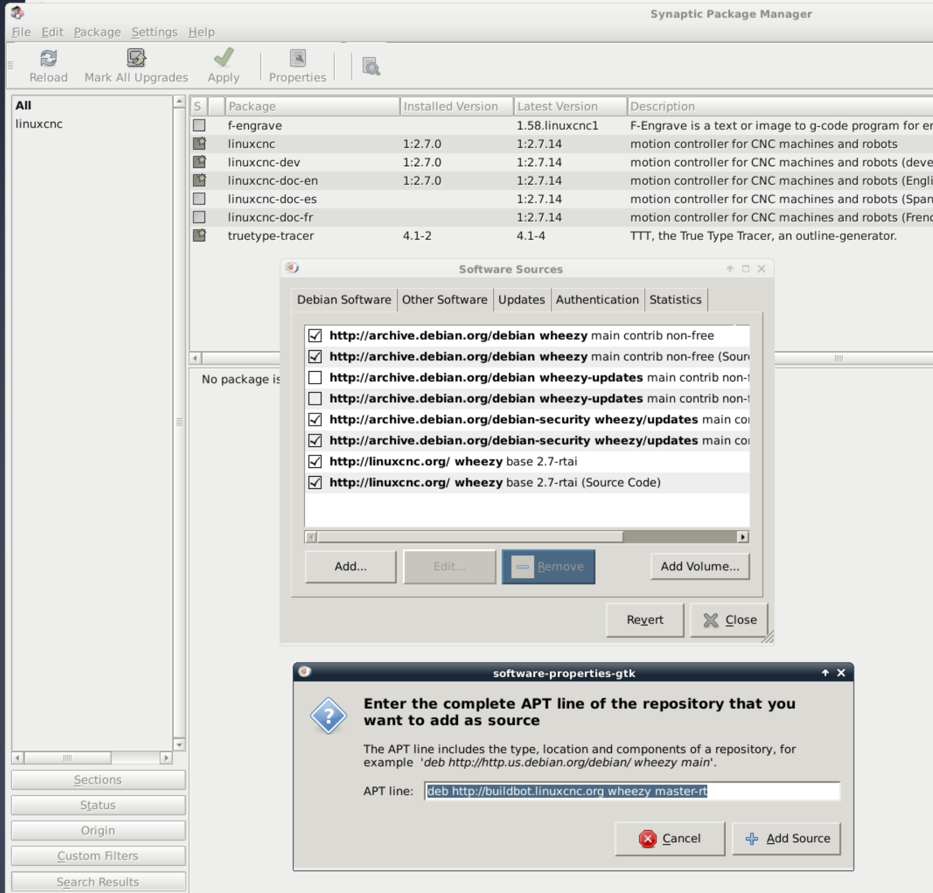Open the Edit menu
Image resolution: width=933 pixels, height=893 pixels.
tap(52, 32)
